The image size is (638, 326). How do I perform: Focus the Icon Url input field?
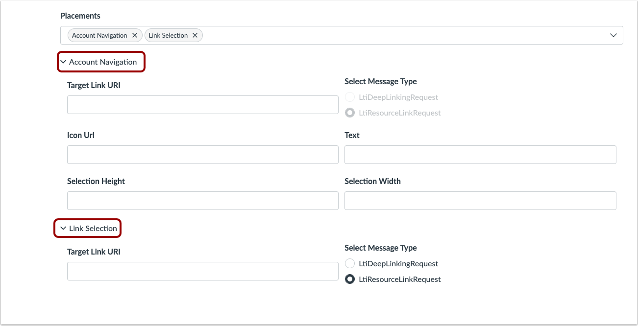[x=202, y=155]
